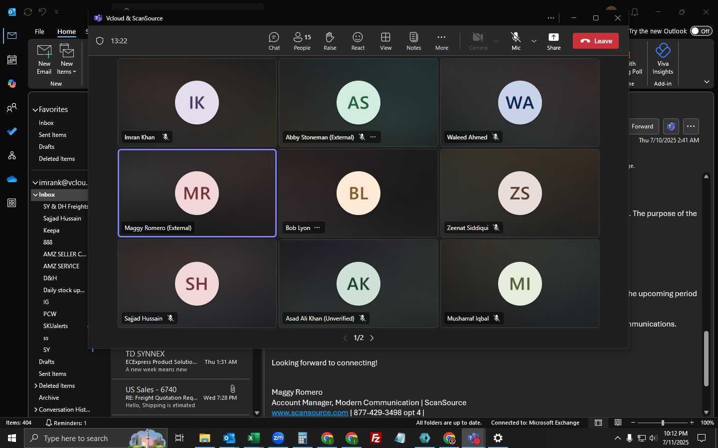Select the Sajjad Hussain folder
Screen dimensions: 718x448
coord(62,219)
